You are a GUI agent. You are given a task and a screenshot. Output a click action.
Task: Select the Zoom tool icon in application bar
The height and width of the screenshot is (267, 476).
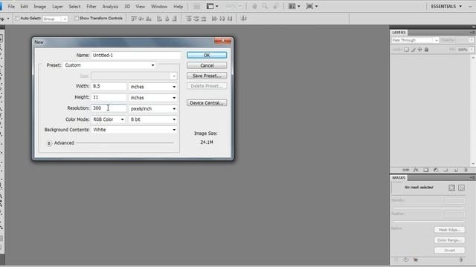click(265, 7)
